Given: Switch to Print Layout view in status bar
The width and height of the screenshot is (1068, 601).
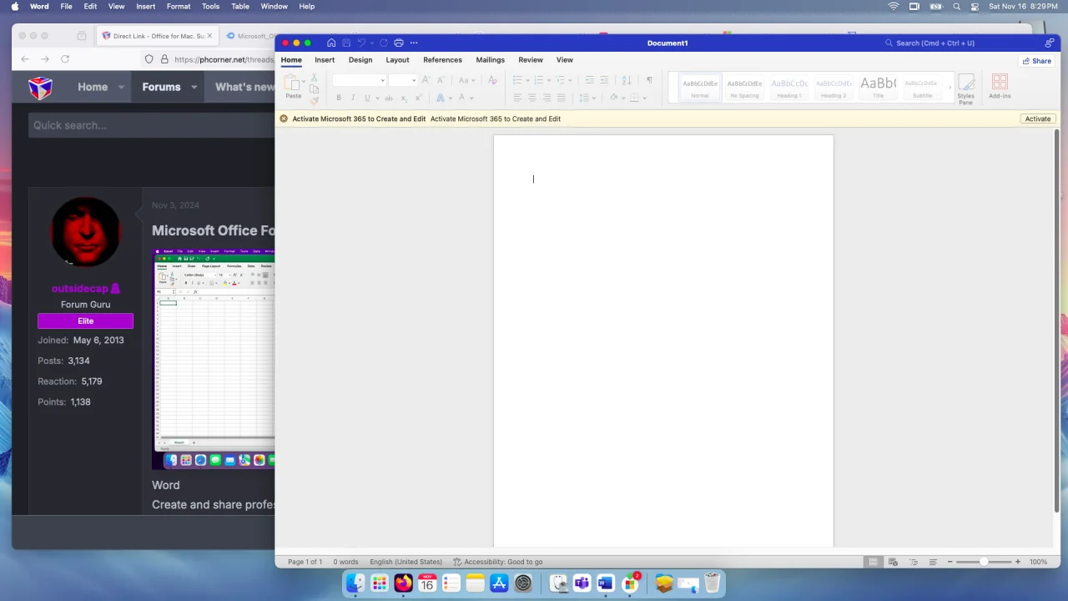Looking at the screenshot, I should [x=873, y=562].
